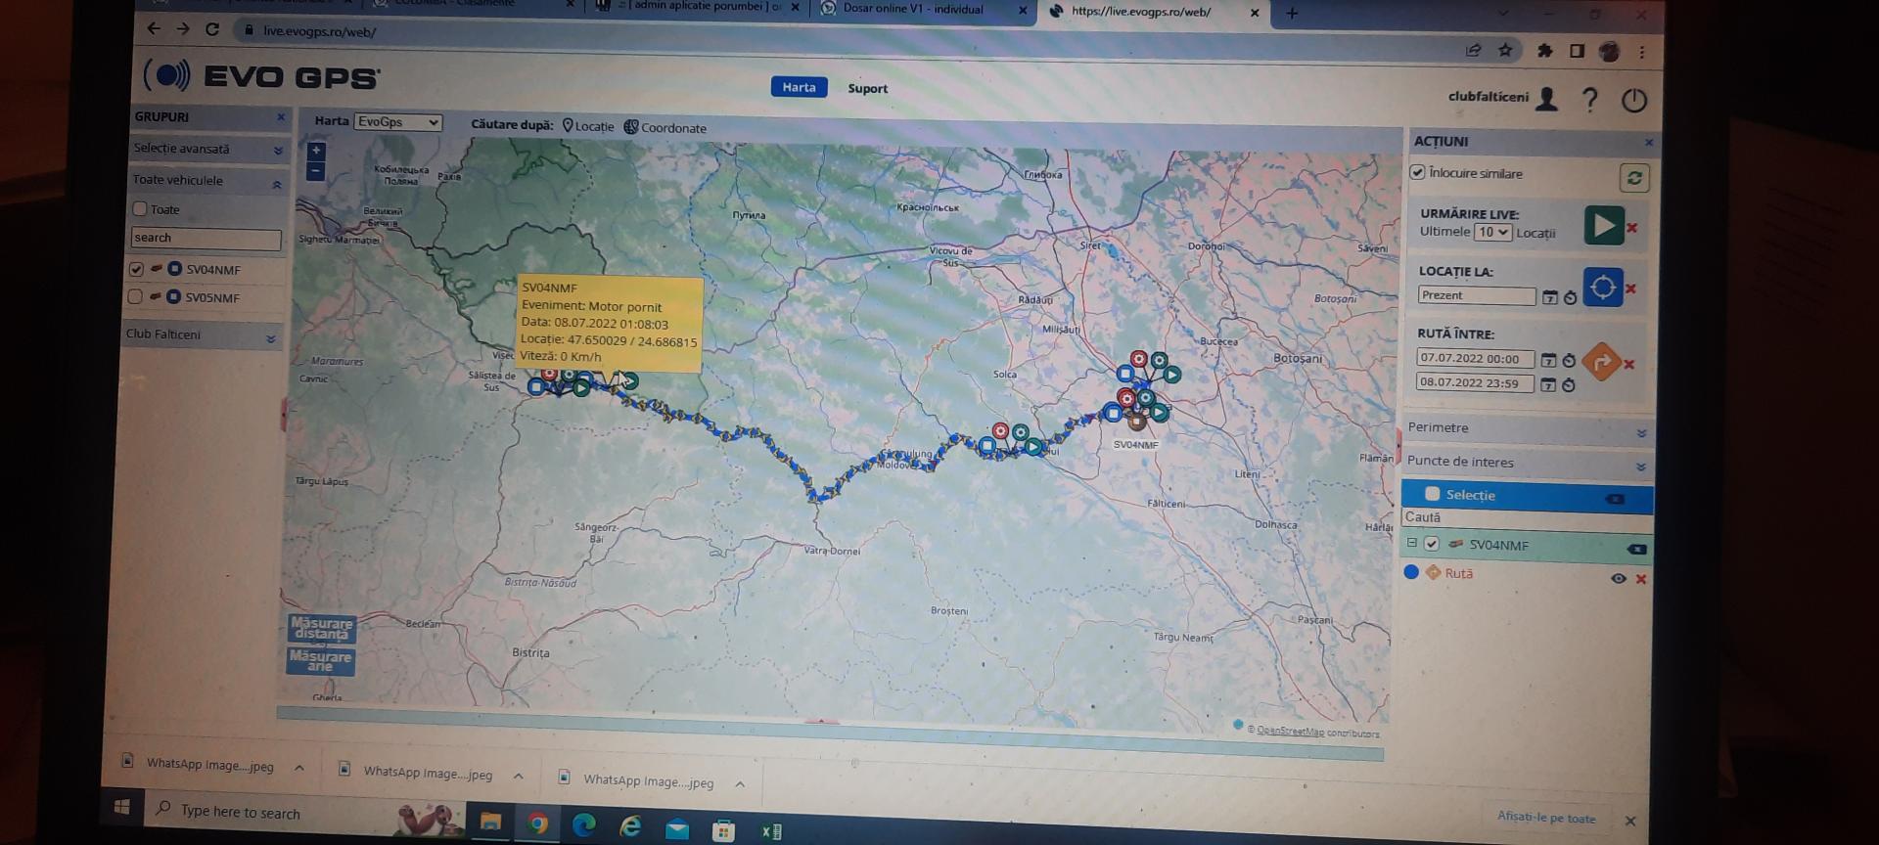The width and height of the screenshot is (1879, 845).
Task: Check the SV05NMF vehicle checkbox
Action: (135, 296)
